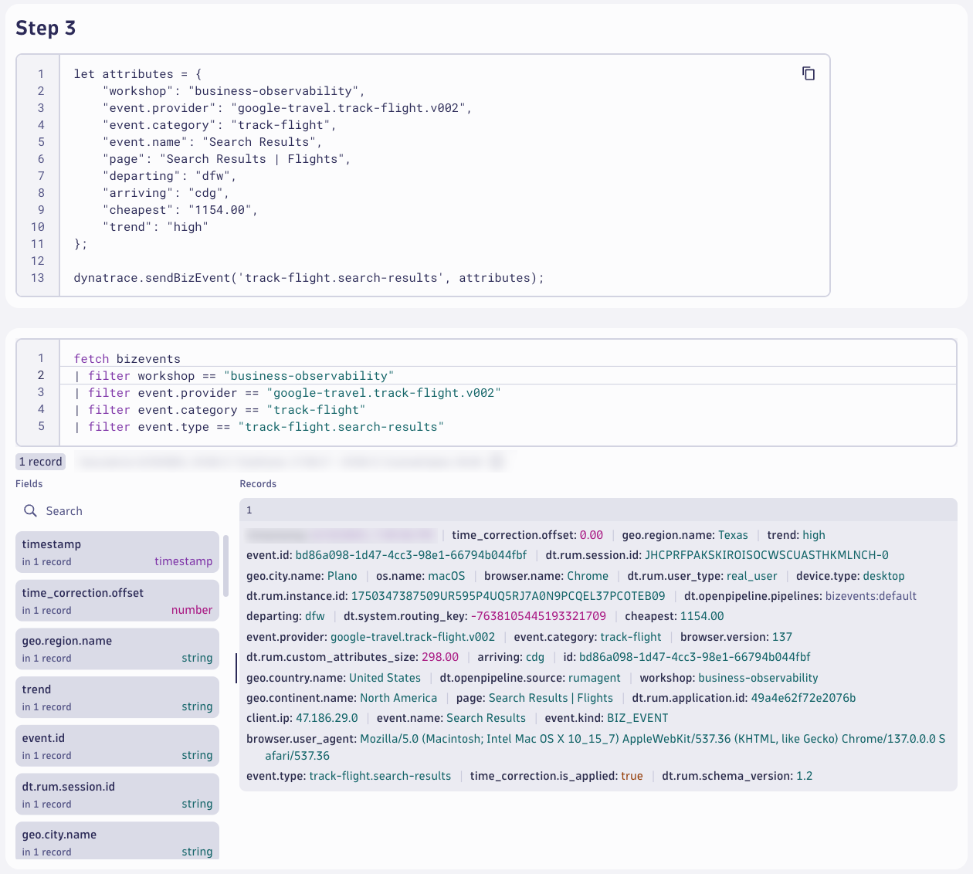Select the event.id field card
This screenshot has height=874, width=973.
pos(117,746)
